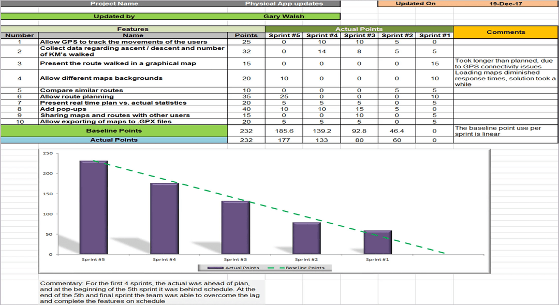Click the Sprint #1 chart axis label
The width and height of the screenshot is (559, 305).
378,259
